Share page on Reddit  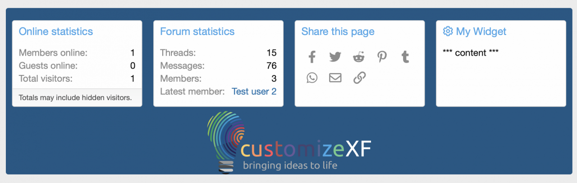(x=359, y=57)
